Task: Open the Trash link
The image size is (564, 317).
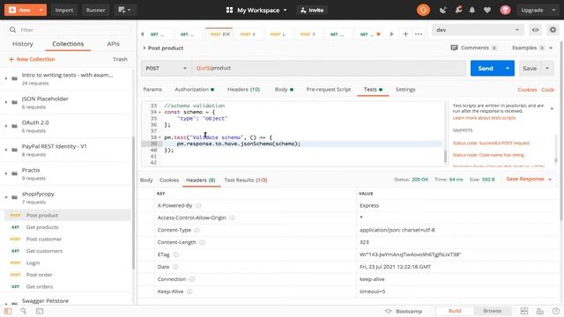Action: point(120,59)
